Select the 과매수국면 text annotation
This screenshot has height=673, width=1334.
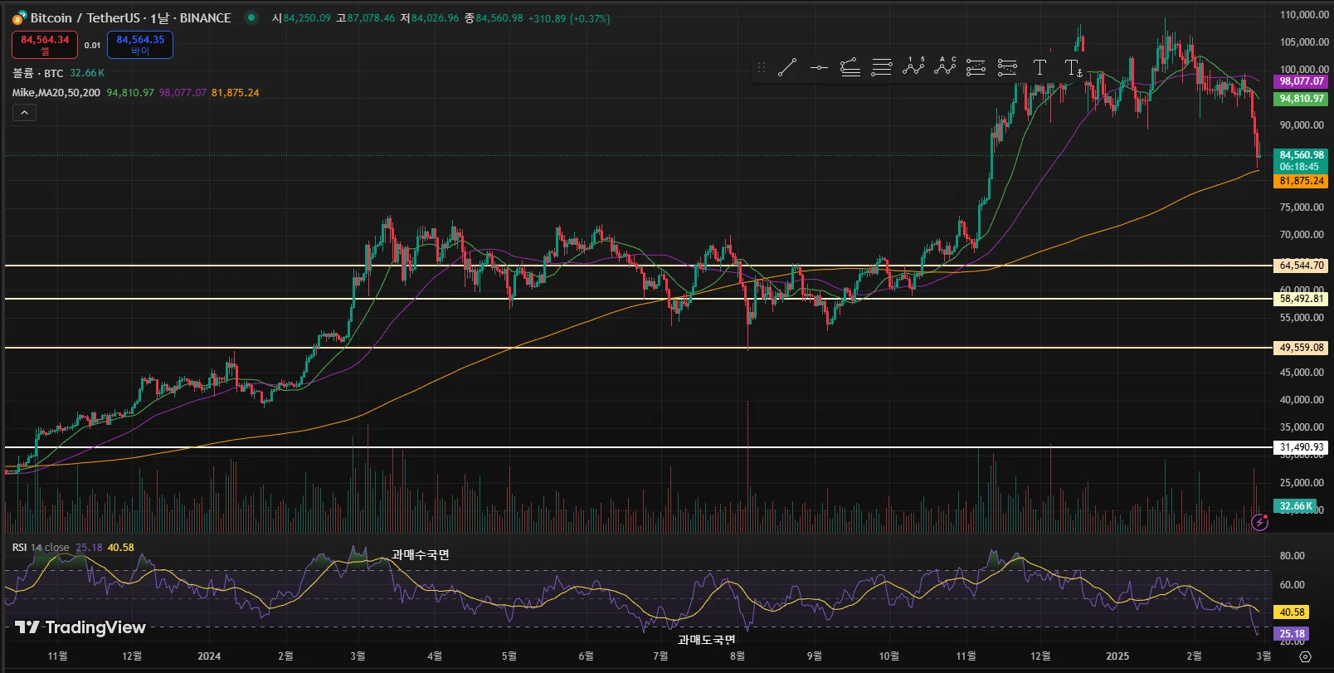point(421,554)
